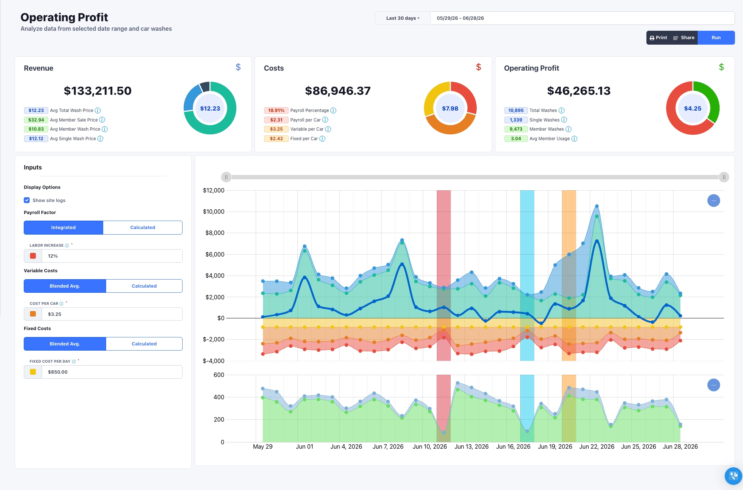Open info icon for Single Washes

(x=564, y=120)
